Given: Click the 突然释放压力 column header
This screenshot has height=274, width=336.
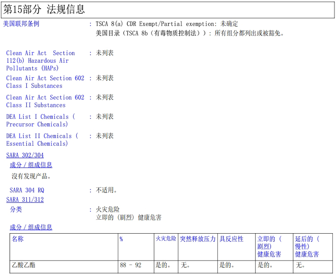Looking at the screenshot, I should [198, 239].
